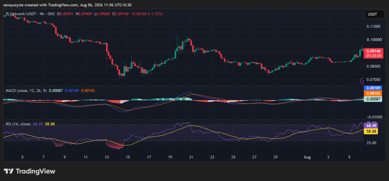Click date 23 on the time axis
Screen dimensions: 389x181
pyautogui.click(x=212, y=157)
